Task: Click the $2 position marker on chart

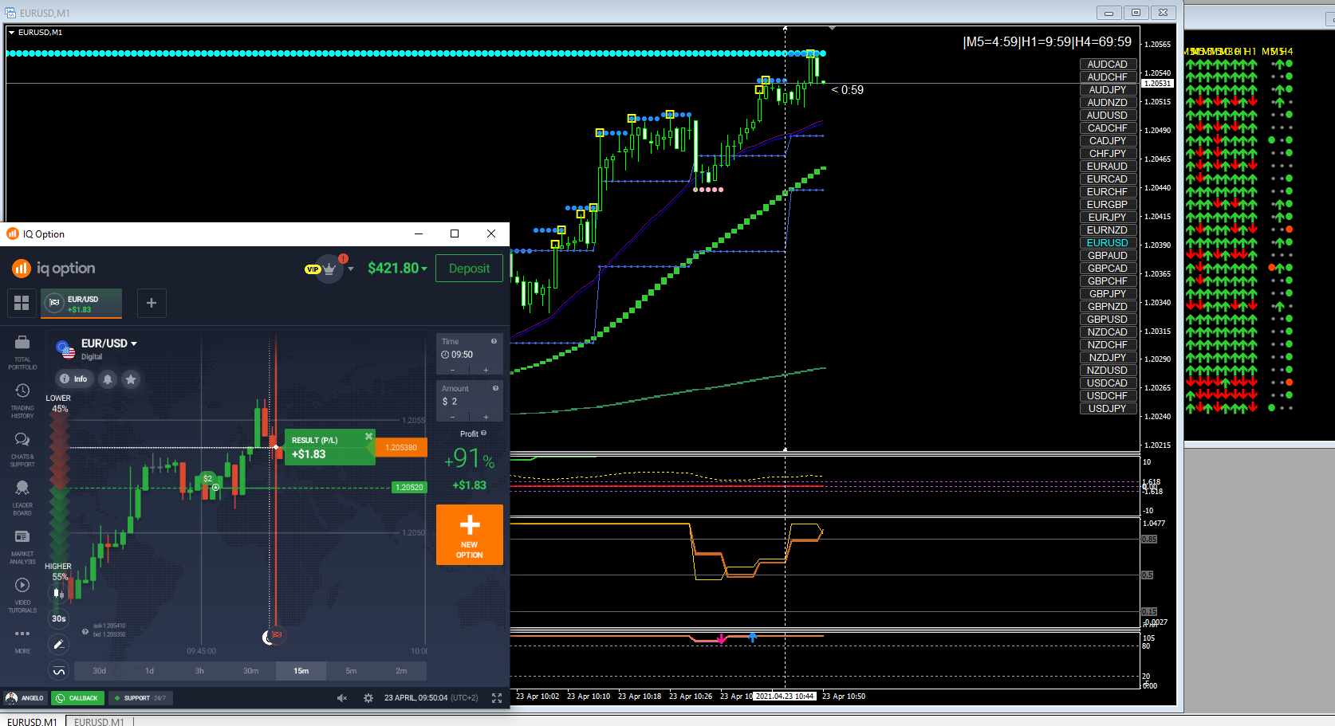Action: pos(207,479)
